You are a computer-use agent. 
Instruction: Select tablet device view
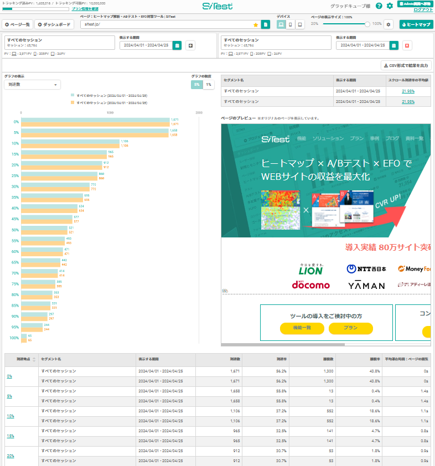click(x=300, y=24)
